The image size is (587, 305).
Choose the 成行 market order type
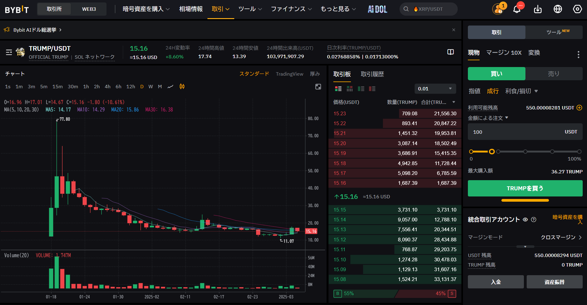click(493, 91)
